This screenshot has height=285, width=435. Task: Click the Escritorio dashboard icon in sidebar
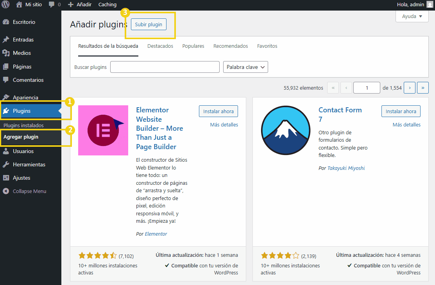click(x=6, y=22)
